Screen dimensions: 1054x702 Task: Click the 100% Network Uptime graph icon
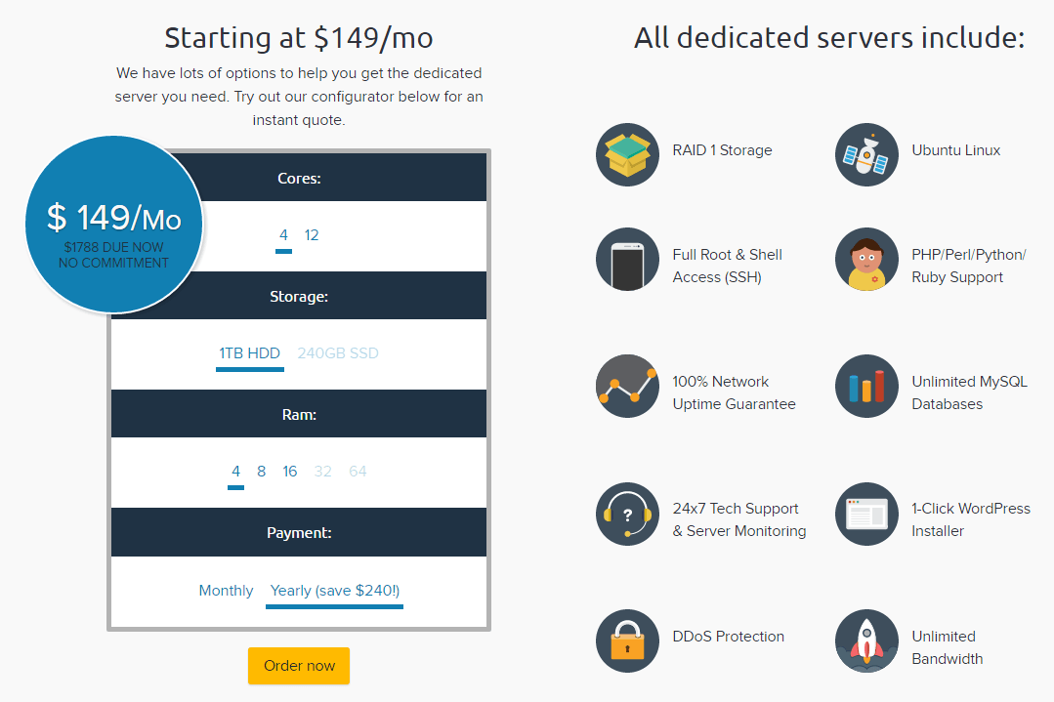pos(627,386)
